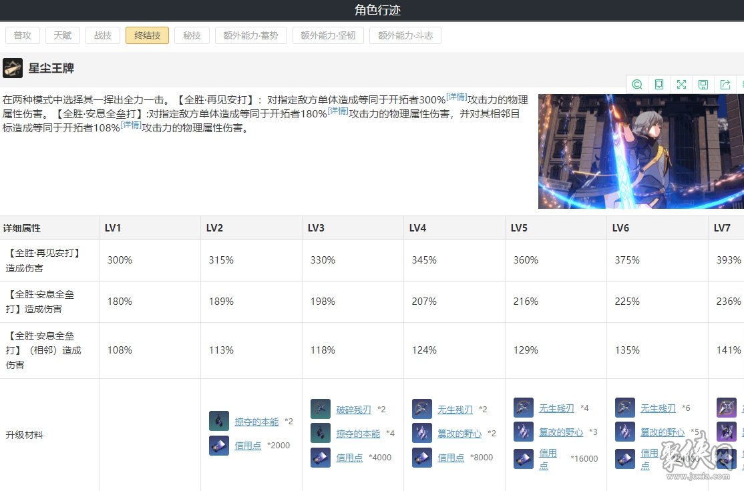Image resolution: width=744 pixels, height=491 pixels.
Task: Click the save image floppy-disk icon
Action: click(x=703, y=84)
